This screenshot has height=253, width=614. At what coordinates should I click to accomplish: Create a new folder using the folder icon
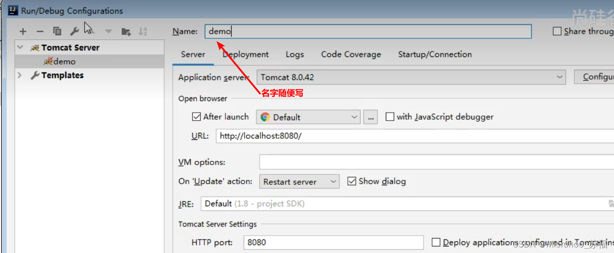coord(126,31)
